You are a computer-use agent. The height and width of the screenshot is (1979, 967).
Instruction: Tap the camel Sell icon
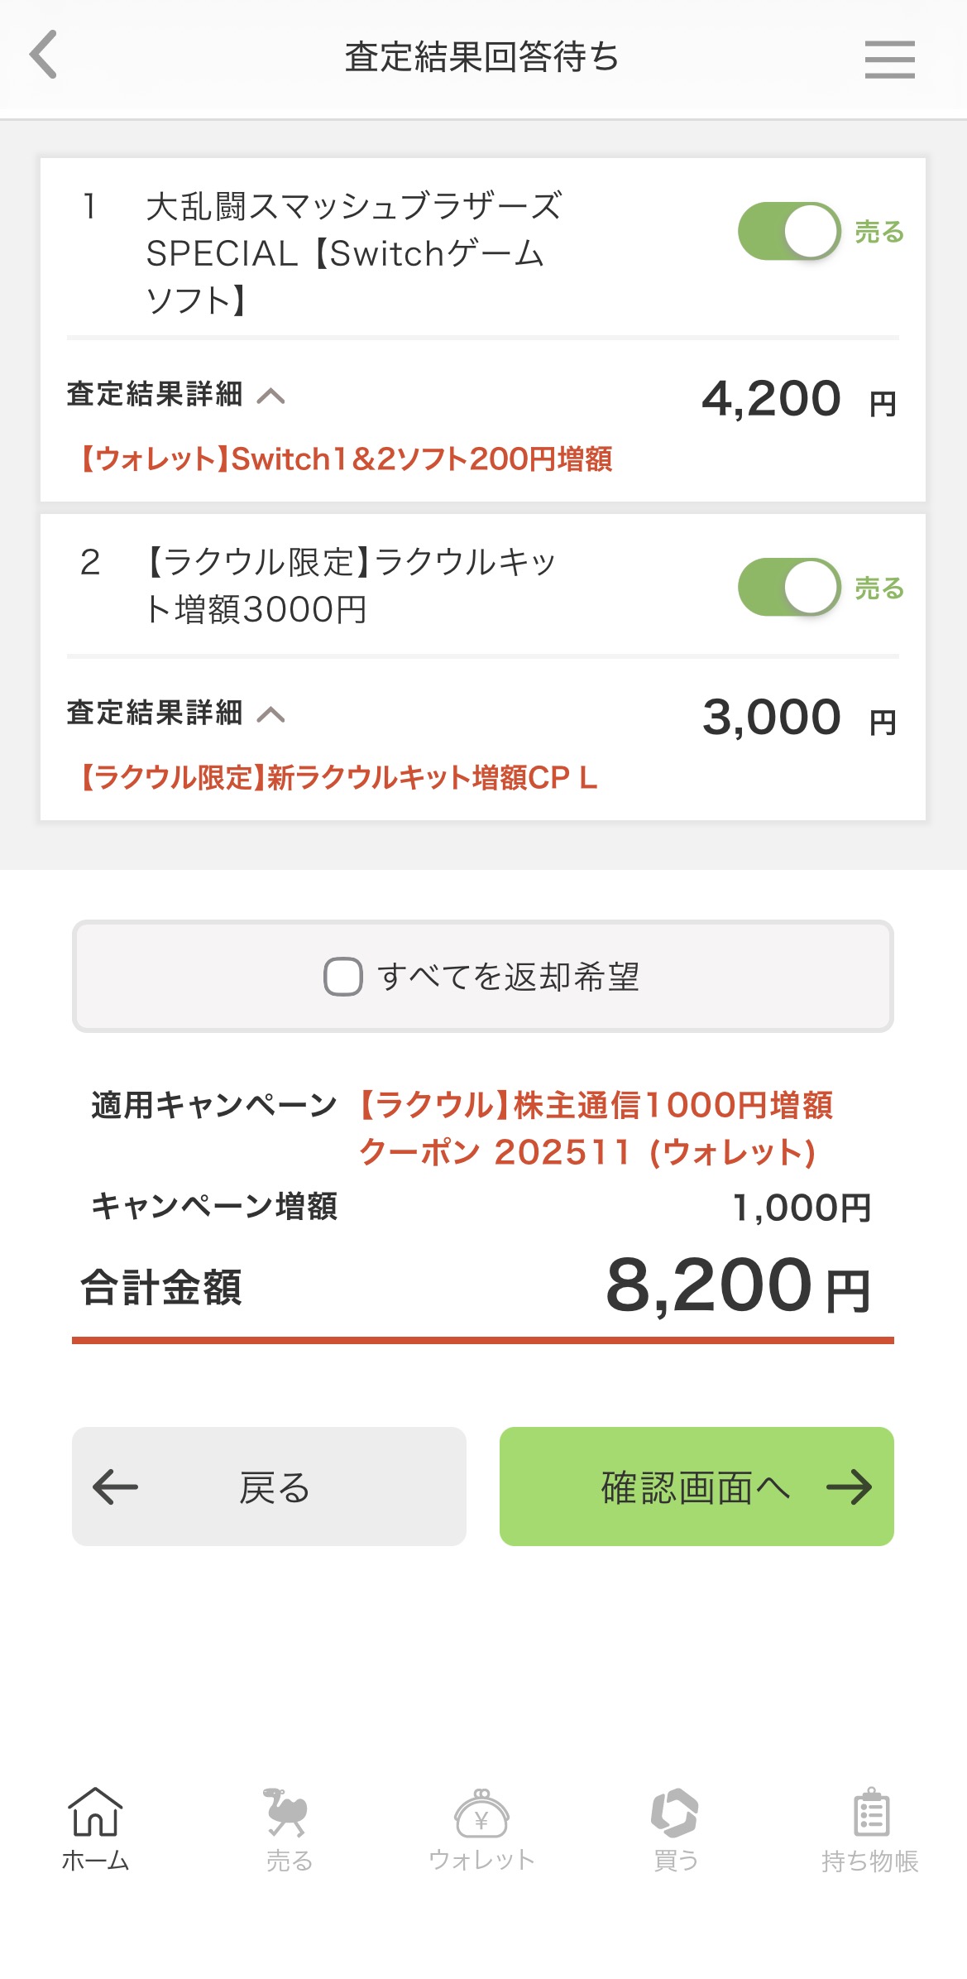[x=286, y=1813]
